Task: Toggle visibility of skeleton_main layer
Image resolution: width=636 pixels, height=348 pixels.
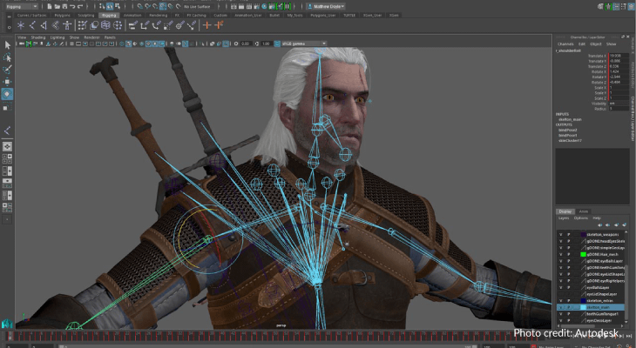Action: tap(560, 307)
